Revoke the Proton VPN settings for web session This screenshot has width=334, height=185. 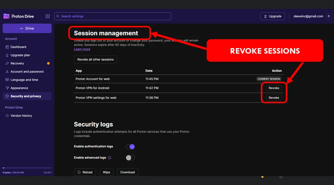274,98
